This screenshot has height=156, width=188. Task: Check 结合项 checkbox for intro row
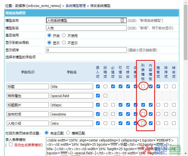pyautogui.click(x=174, y=123)
